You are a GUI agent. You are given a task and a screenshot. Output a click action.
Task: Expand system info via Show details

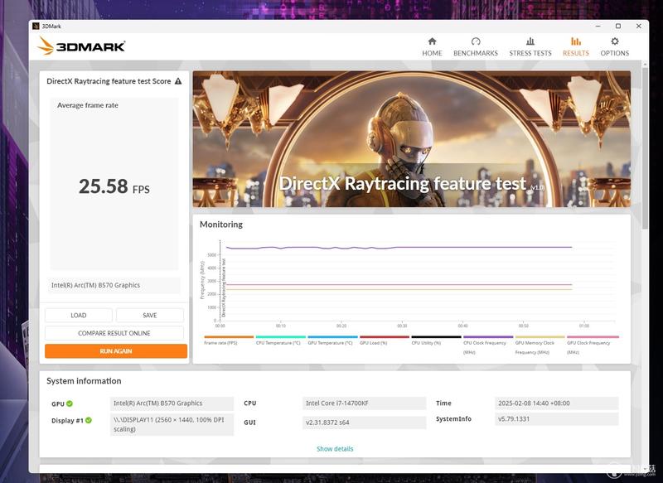[335, 449]
